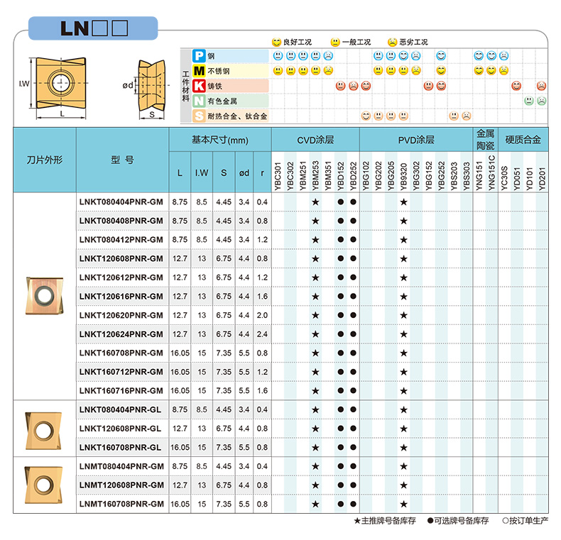Select the LNKT GM insert photo thumbnail
This screenshot has width=561, height=540.
[x=44, y=296]
